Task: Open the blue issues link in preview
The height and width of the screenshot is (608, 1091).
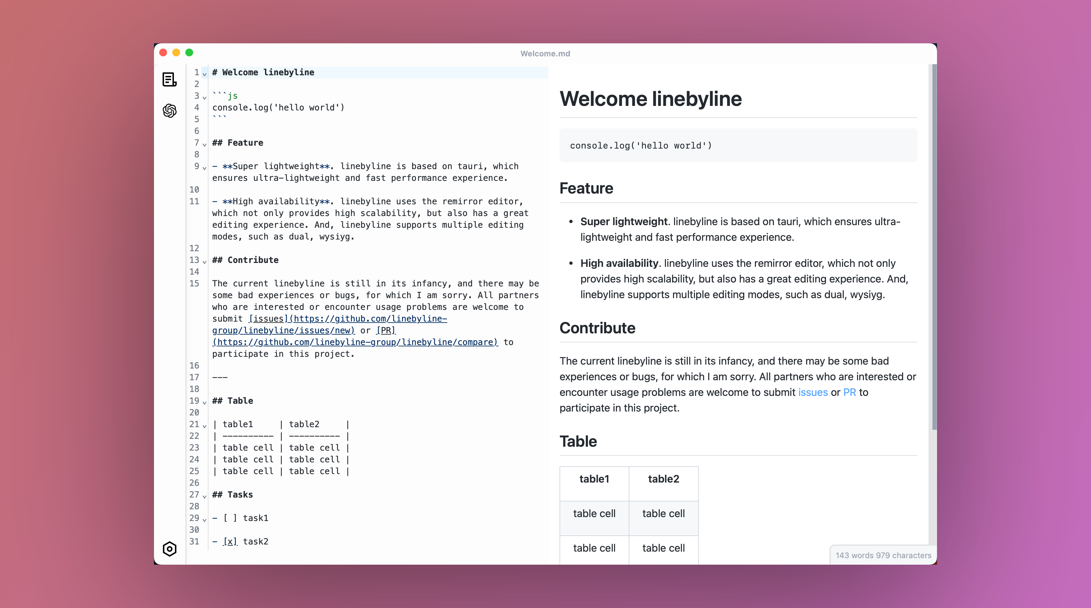Action: point(813,392)
